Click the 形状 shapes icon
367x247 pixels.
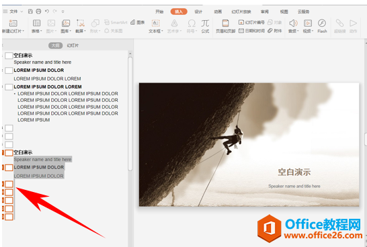pyautogui.click(x=95, y=23)
